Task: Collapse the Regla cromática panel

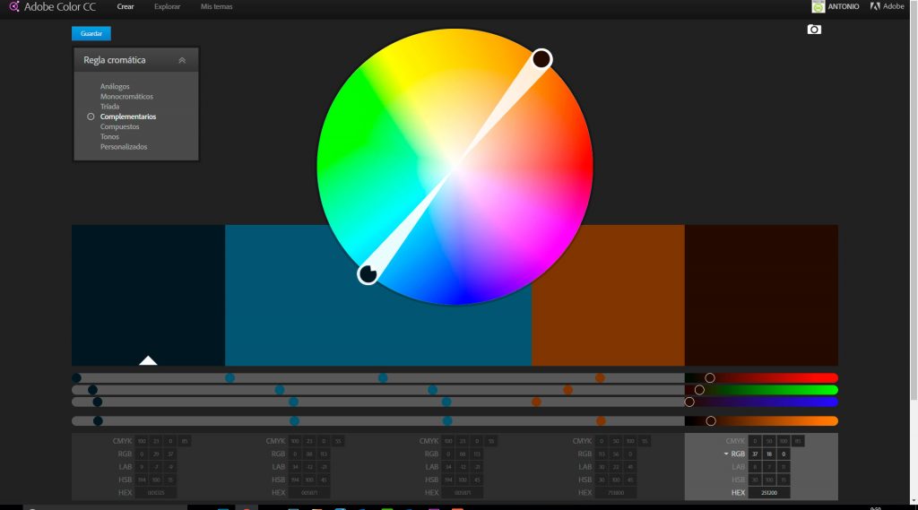Action: tap(182, 60)
